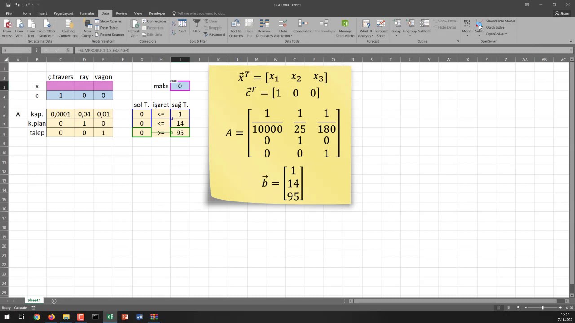Open Recent Sources
The width and height of the screenshot is (575, 323).
[x=110, y=35]
